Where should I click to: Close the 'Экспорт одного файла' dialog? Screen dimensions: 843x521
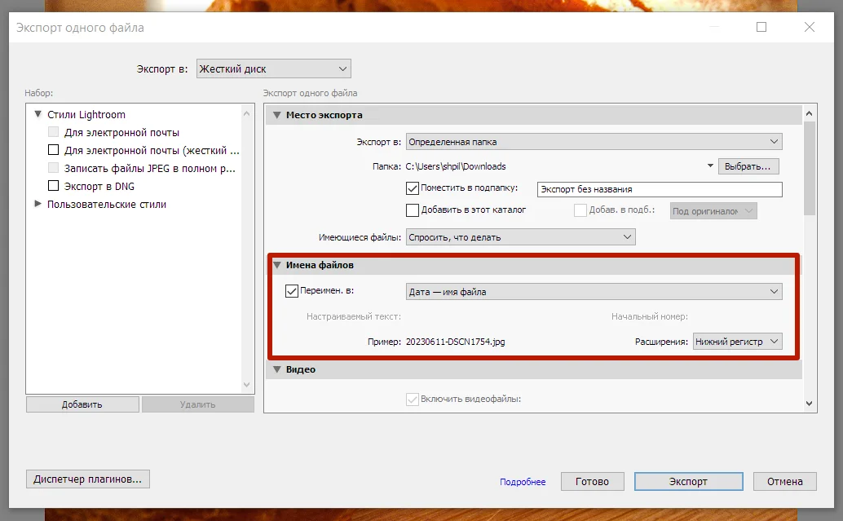[809, 27]
